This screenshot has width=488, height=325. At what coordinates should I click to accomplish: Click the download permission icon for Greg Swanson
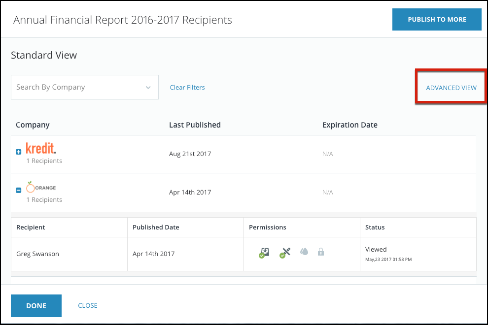[x=264, y=253]
